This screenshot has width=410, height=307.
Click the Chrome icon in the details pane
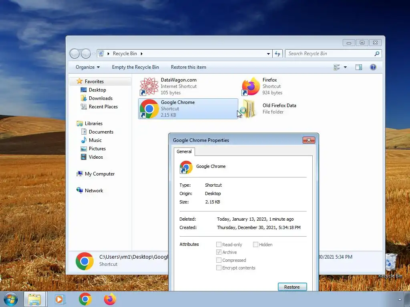(x=84, y=261)
